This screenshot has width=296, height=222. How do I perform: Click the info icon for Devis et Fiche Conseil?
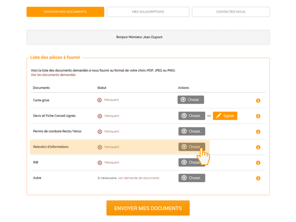click(258, 116)
